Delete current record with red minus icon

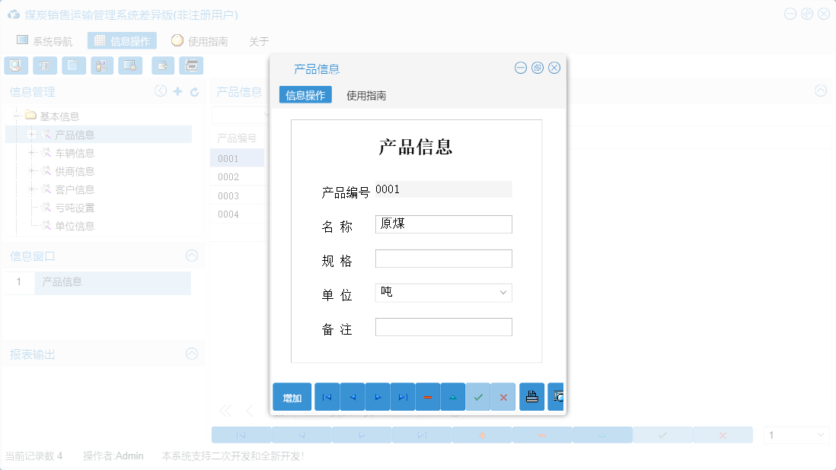pos(427,396)
